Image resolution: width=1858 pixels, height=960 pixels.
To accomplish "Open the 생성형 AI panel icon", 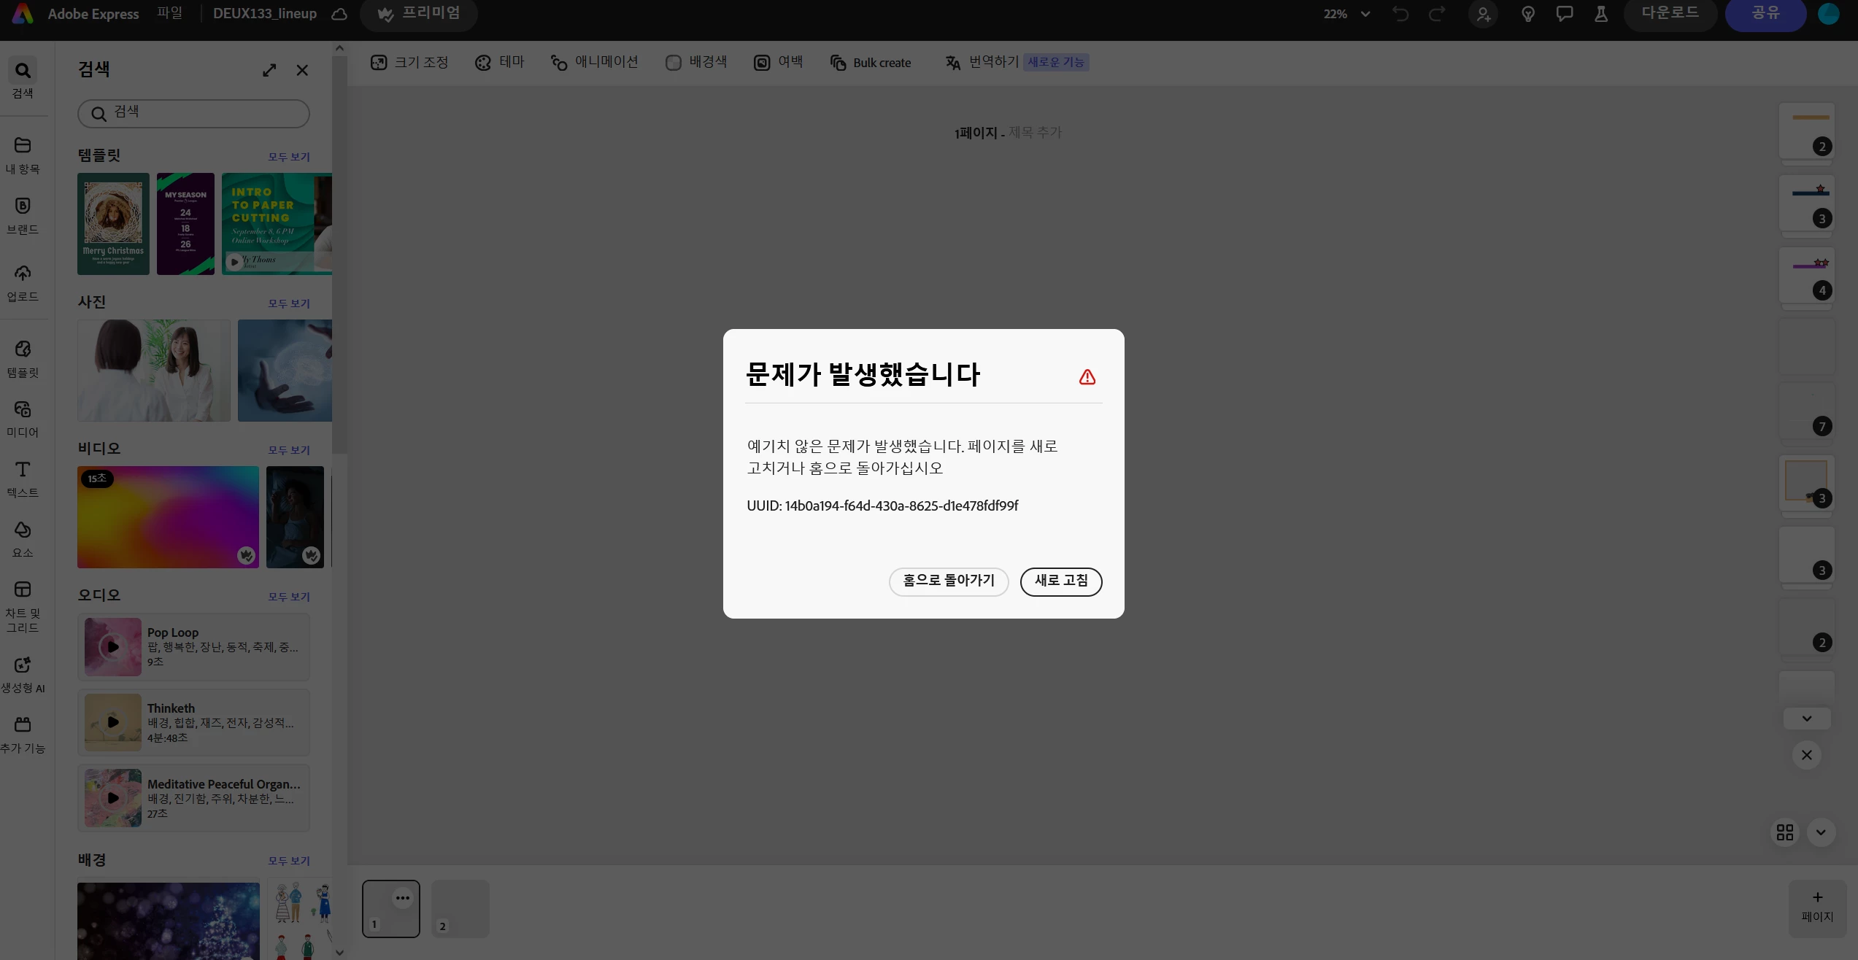I will pyautogui.click(x=23, y=673).
